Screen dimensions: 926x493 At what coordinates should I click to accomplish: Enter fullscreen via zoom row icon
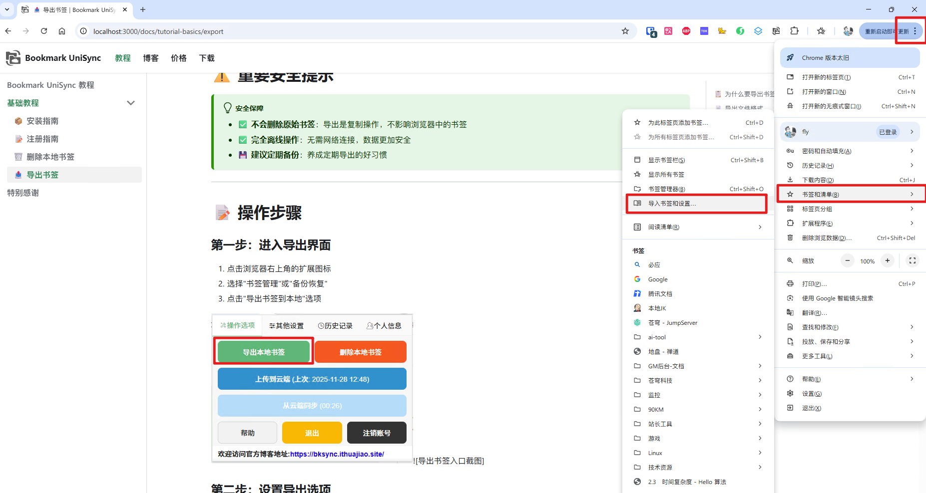coord(912,260)
